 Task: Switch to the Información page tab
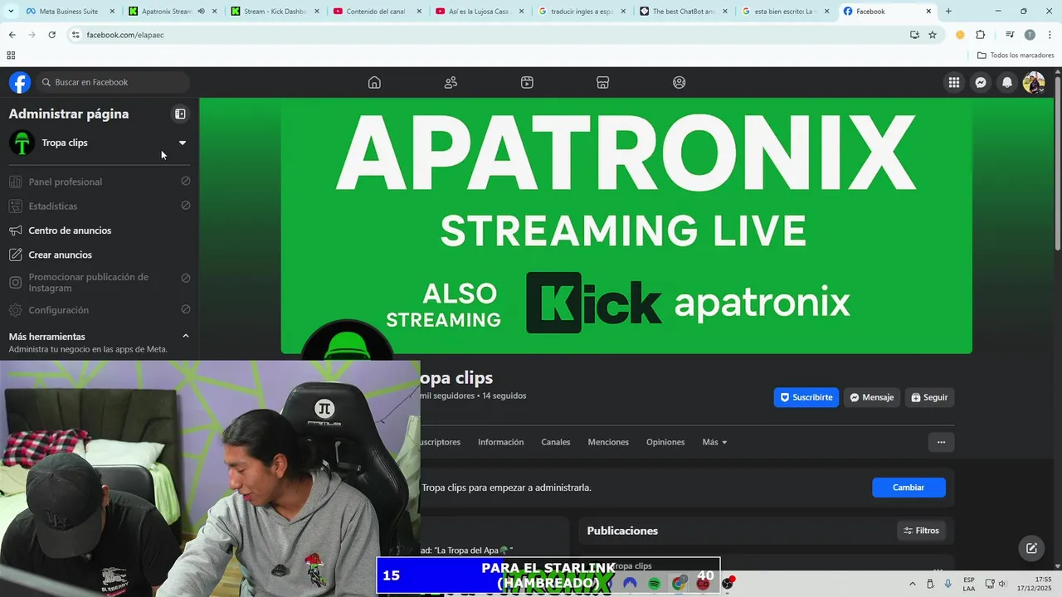coord(500,442)
